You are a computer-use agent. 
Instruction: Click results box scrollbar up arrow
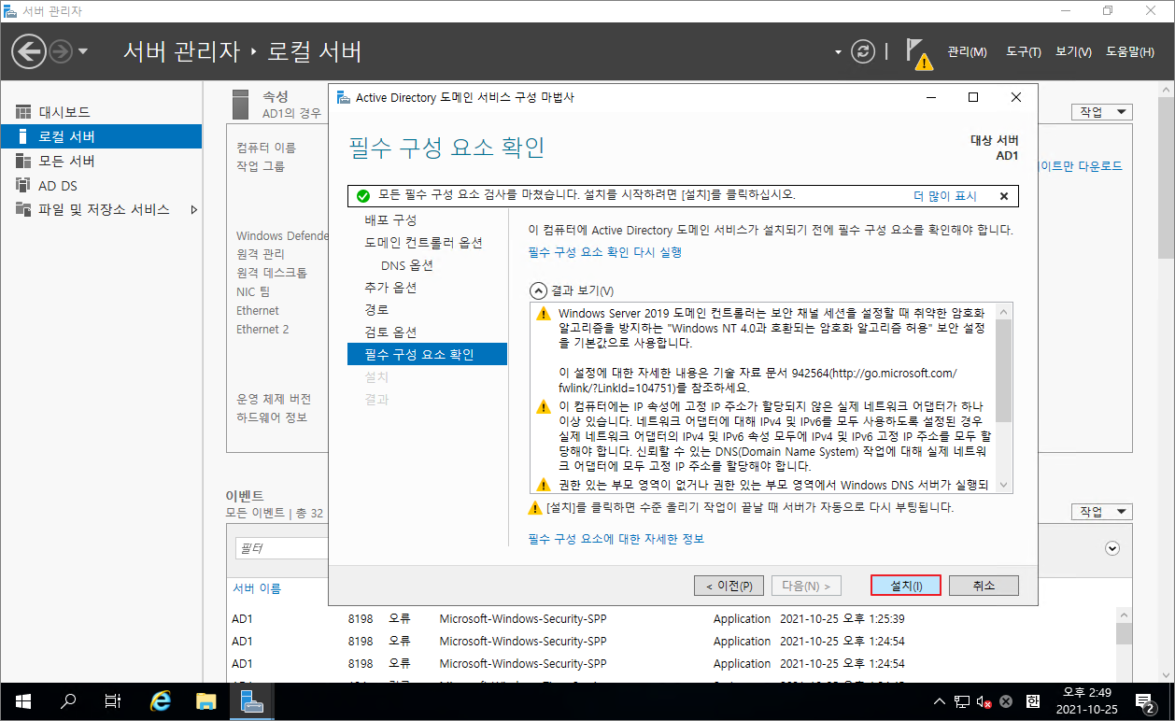click(x=1004, y=311)
